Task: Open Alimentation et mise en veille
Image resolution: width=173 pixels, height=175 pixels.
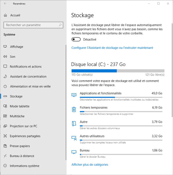Action: [x=30, y=86]
